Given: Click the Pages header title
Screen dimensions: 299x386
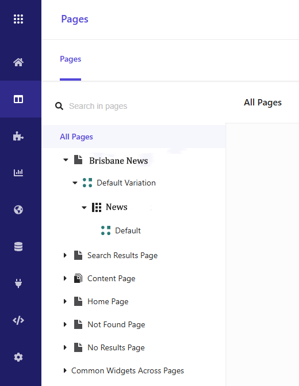Looking at the screenshot, I should coord(75,19).
